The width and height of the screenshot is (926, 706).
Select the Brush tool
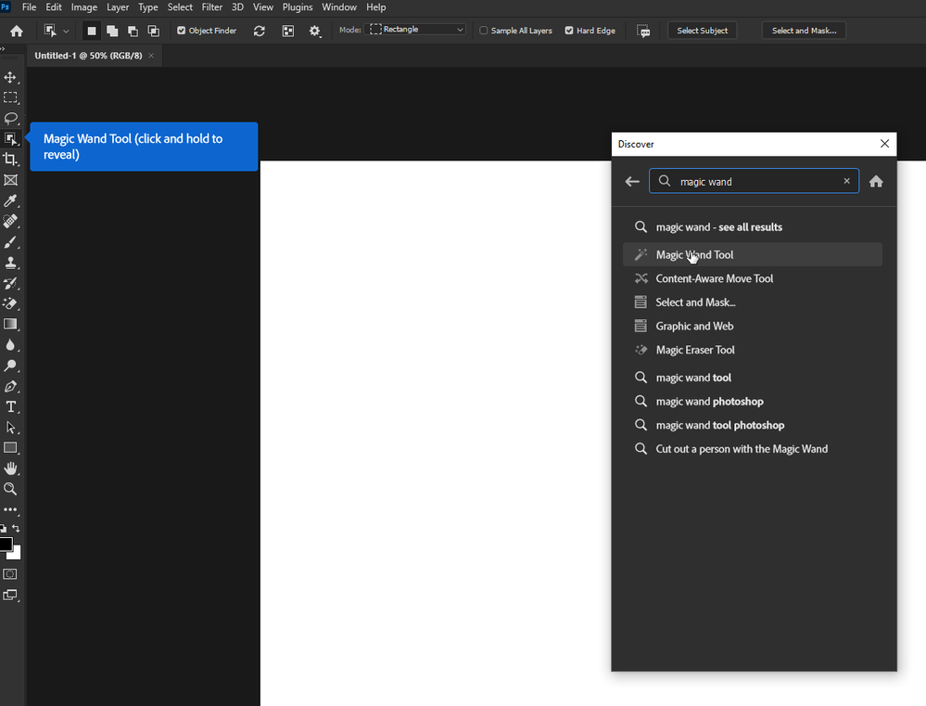[11, 242]
